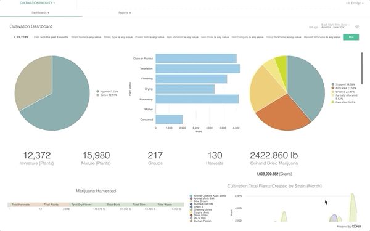370x231 pixels.
Task: Toggle the Hybrid legend entry
Action: coord(107,91)
